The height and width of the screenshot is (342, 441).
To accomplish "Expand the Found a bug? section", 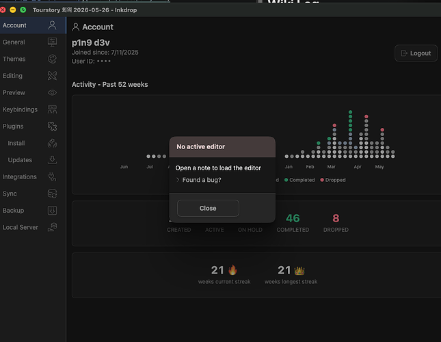I will (x=198, y=180).
